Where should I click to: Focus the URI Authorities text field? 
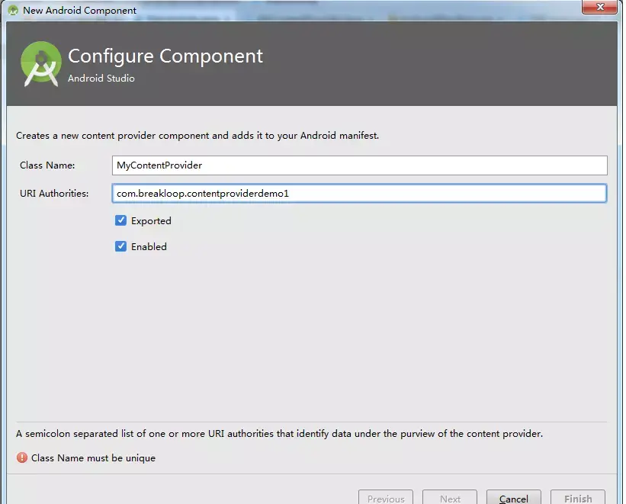tap(359, 194)
